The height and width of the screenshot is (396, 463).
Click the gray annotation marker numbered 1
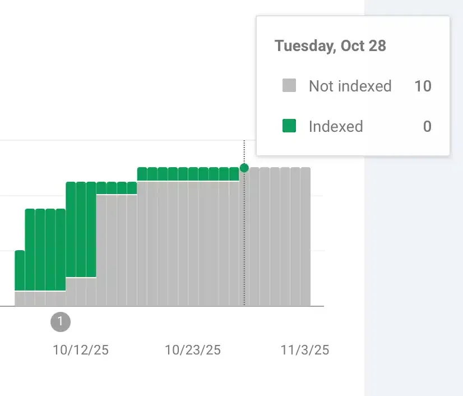point(61,322)
